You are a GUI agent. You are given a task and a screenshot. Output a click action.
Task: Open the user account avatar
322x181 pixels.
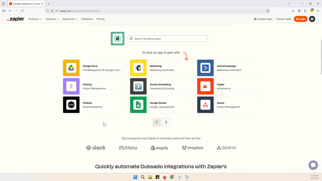(x=312, y=19)
